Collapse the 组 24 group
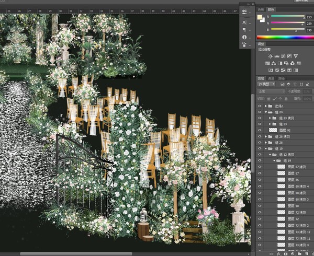The height and width of the screenshot is (256, 314). click(266, 112)
